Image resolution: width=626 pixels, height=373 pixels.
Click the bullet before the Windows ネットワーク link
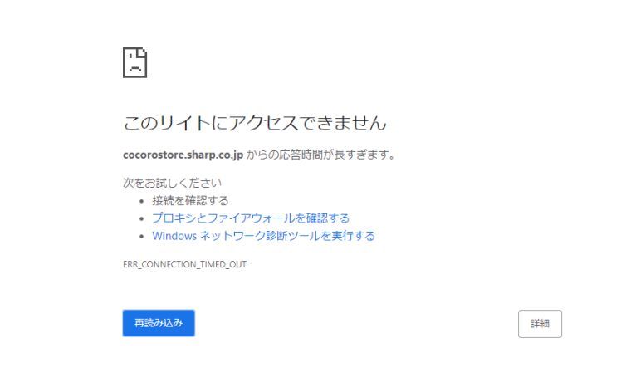tap(141, 237)
